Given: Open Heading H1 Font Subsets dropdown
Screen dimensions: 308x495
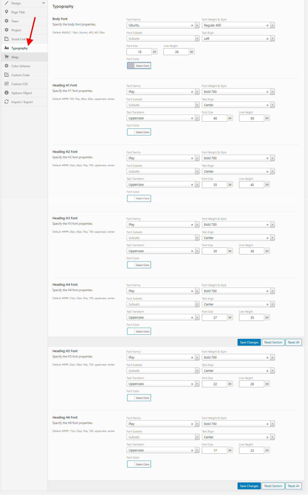Looking at the screenshot, I should pyautogui.click(x=197, y=105).
